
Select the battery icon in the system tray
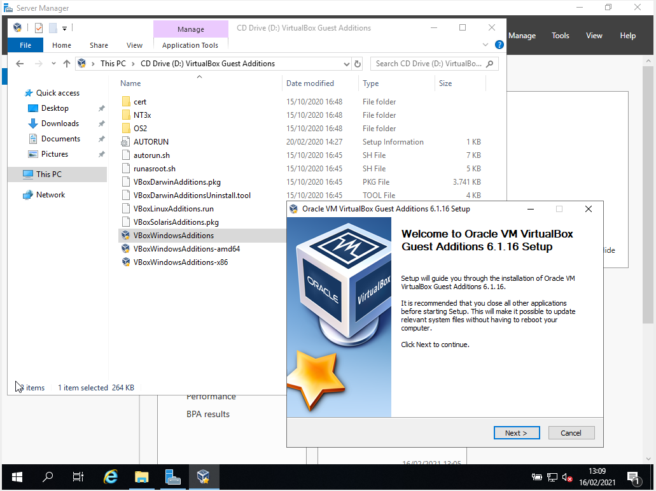[x=536, y=478]
